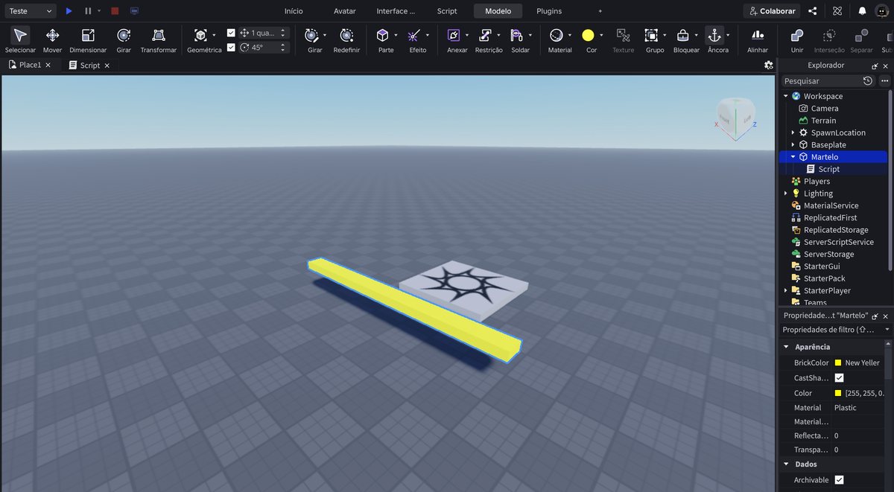This screenshot has height=492, width=894.
Task: Close the Place1 tab
Action: click(48, 66)
